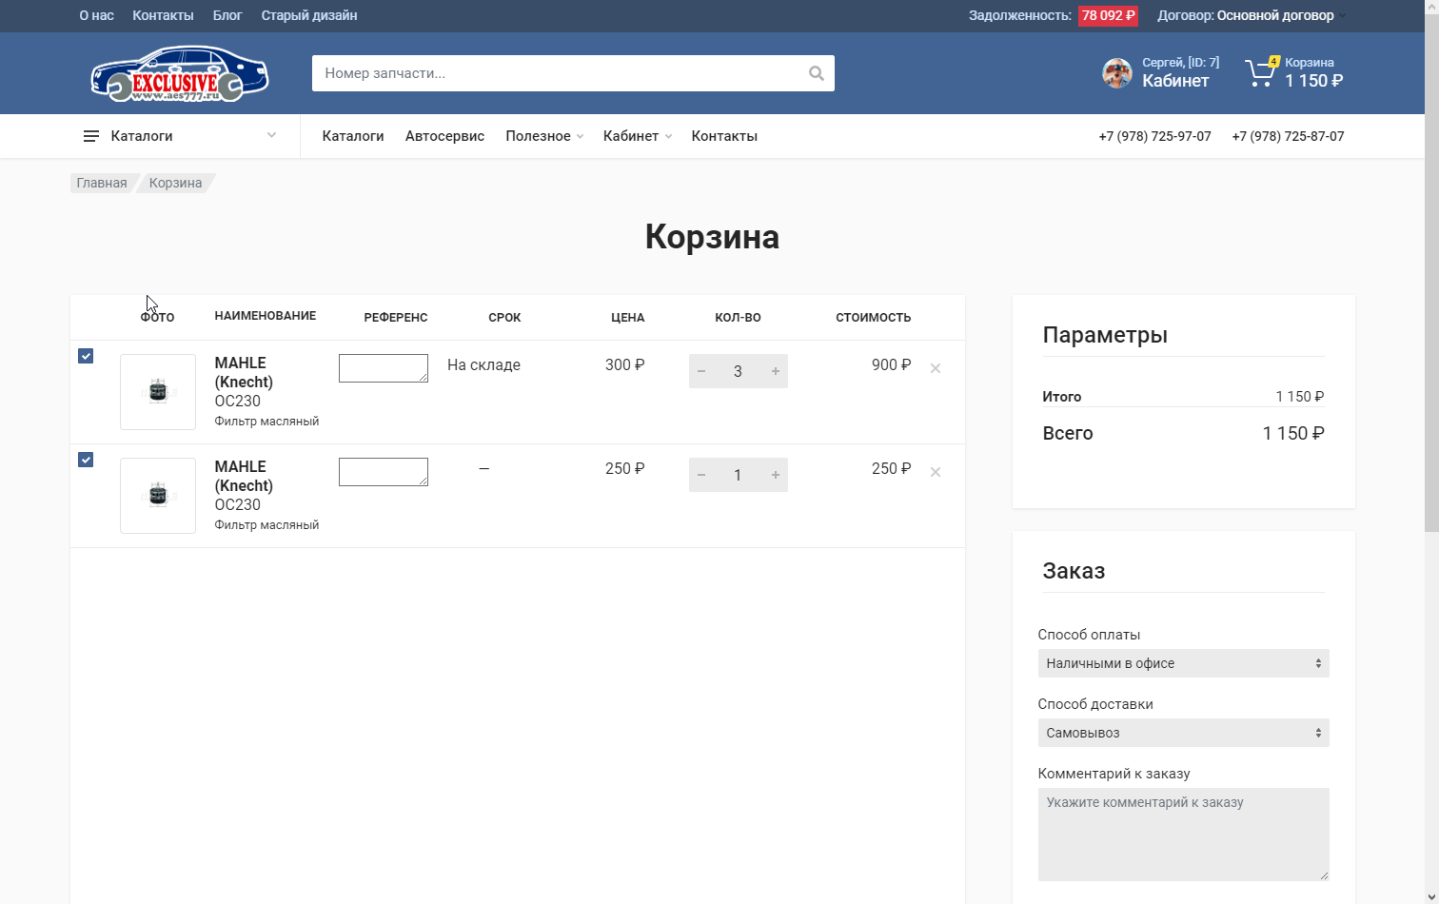The height and width of the screenshot is (904, 1439).
Task: Open thumbnail of the first OC230 filter
Action: tap(158, 392)
